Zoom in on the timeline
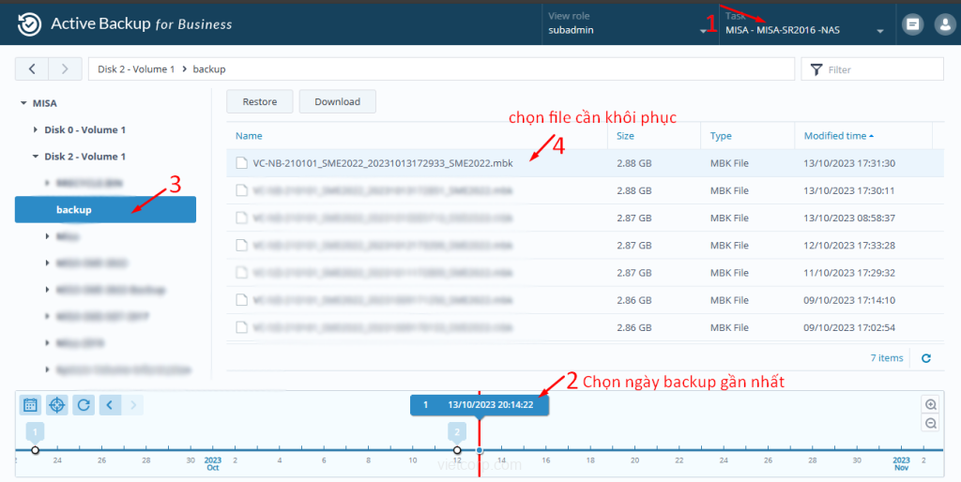The image size is (961, 482). click(x=931, y=405)
